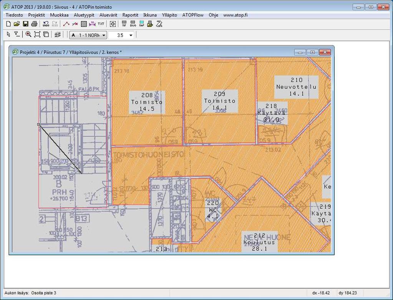Close the Projekti 4 drawing window

(x=325, y=52)
